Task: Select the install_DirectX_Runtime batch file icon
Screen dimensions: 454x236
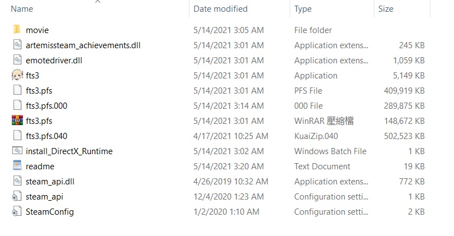Action: (17, 151)
